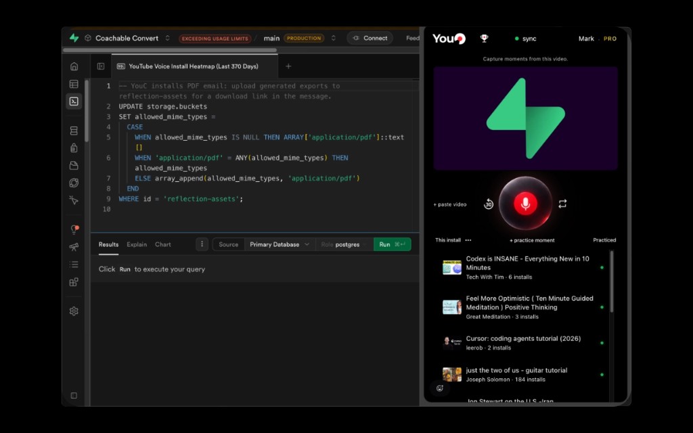
Task: Toggle the loop repeat icon
Action: pyautogui.click(x=562, y=204)
